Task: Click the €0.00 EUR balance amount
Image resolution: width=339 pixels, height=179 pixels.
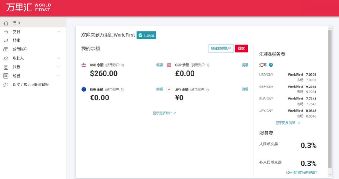Action: point(99,98)
